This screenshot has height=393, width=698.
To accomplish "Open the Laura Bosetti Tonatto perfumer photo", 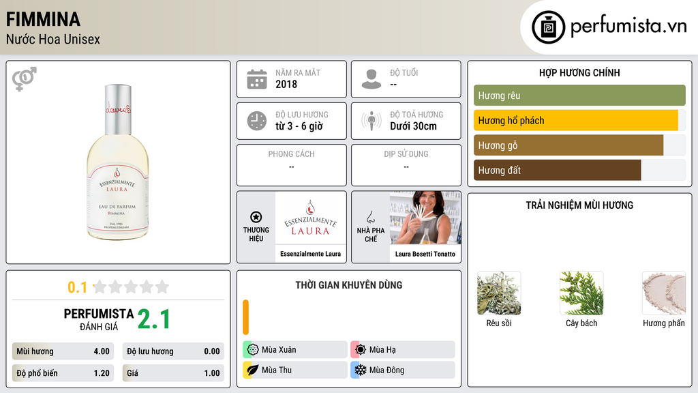I will (x=425, y=218).
